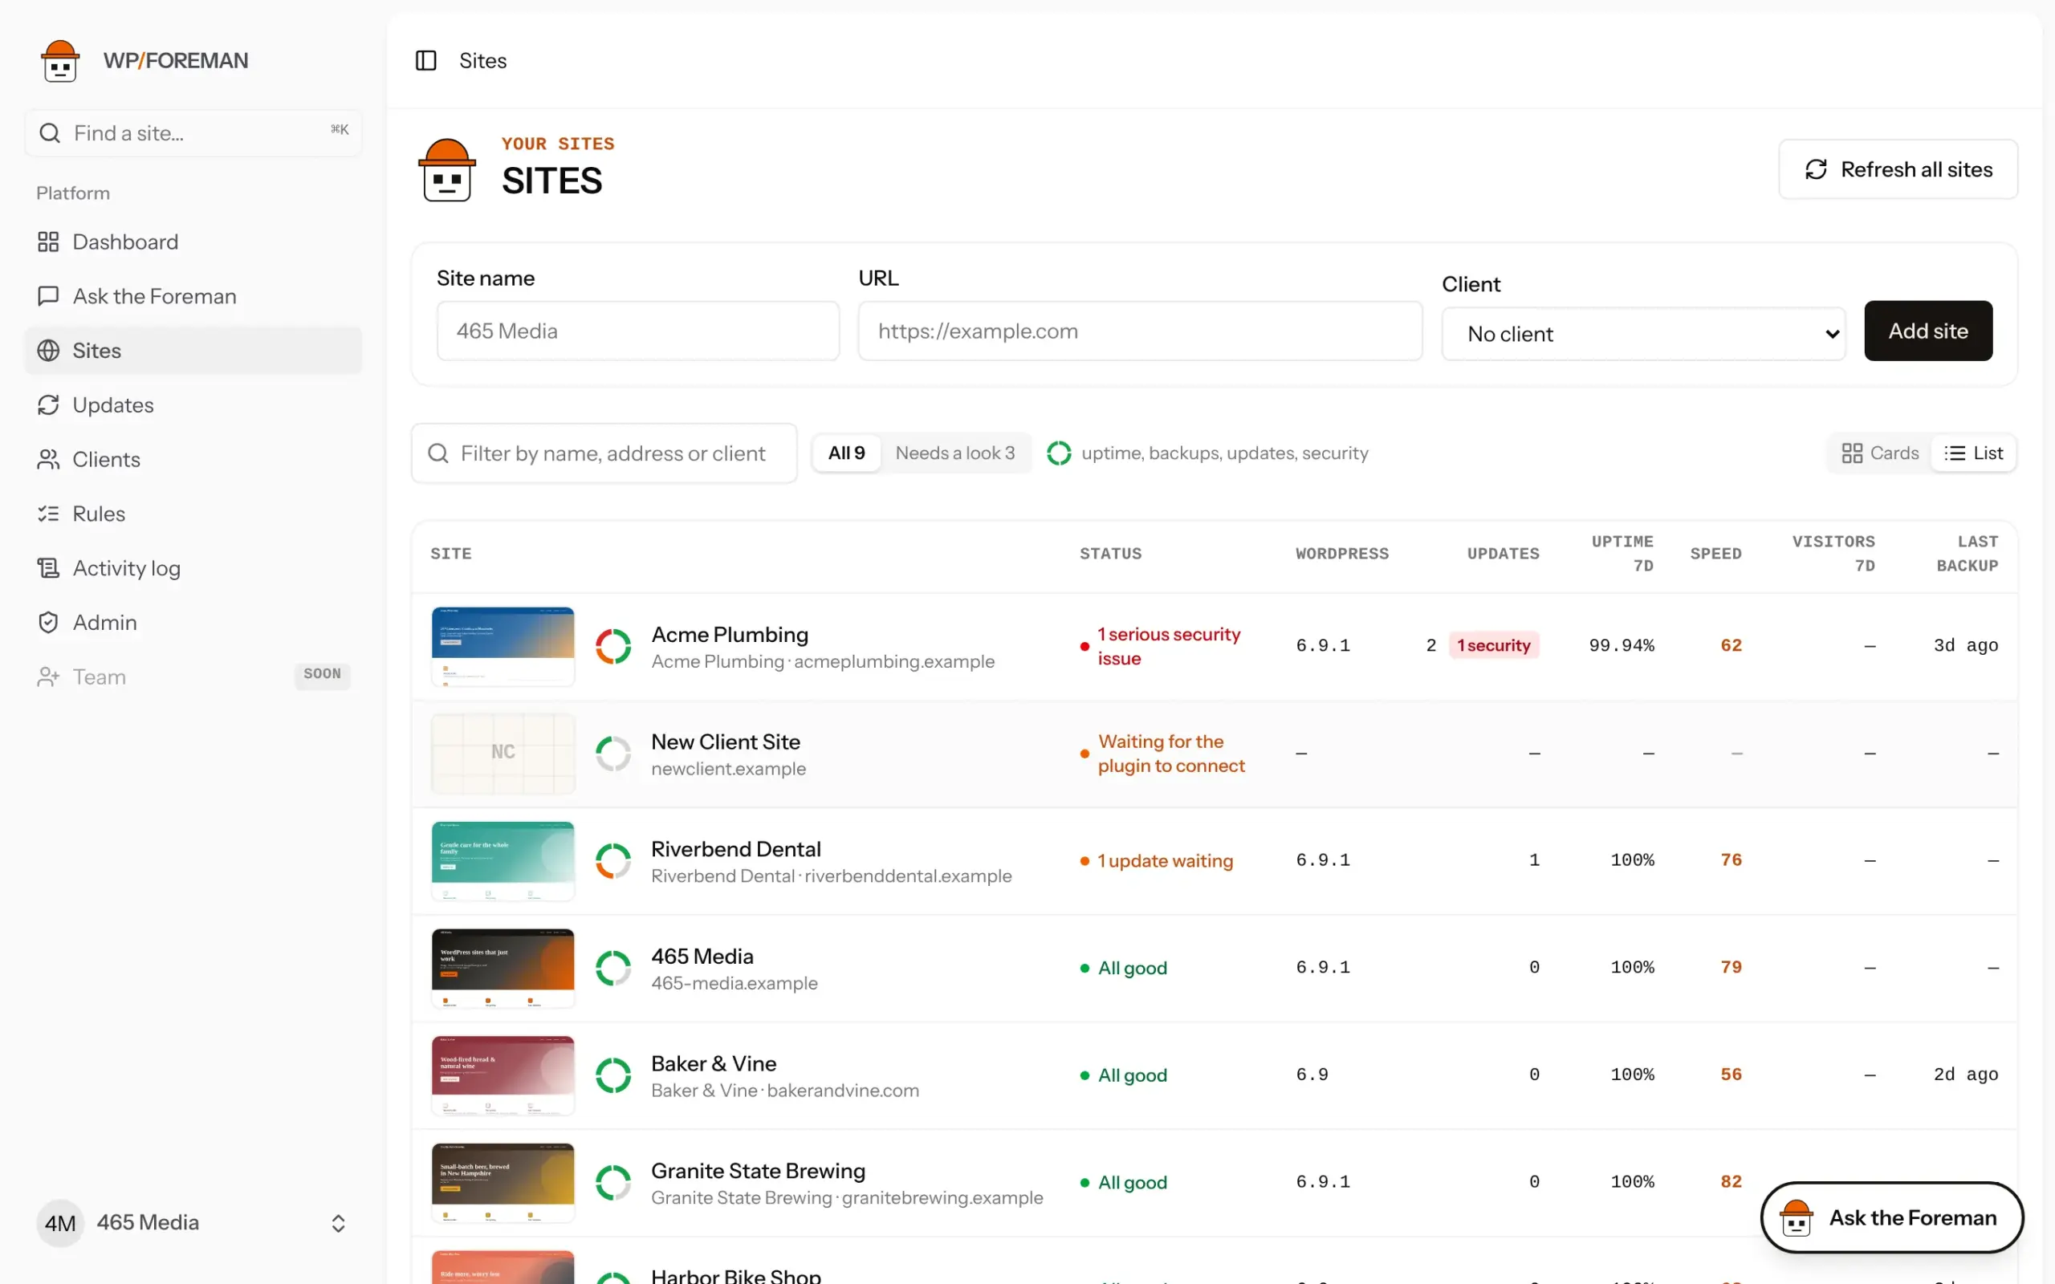Open Riverbend Dental site thumbnail
The height and width of the screenshot is (1284, 2055).
pos(503,861)
